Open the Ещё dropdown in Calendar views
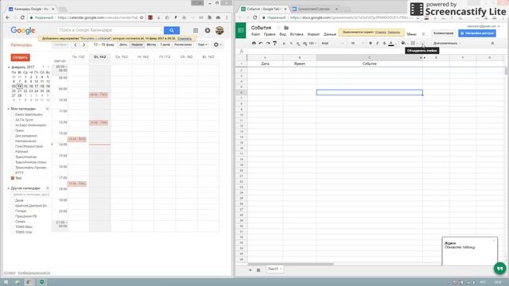509x286 pixels. pyautogui.click(x=203, y=44)
